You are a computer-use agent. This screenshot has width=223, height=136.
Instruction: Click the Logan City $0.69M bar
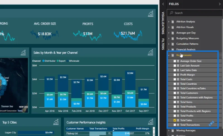point(35,132)
